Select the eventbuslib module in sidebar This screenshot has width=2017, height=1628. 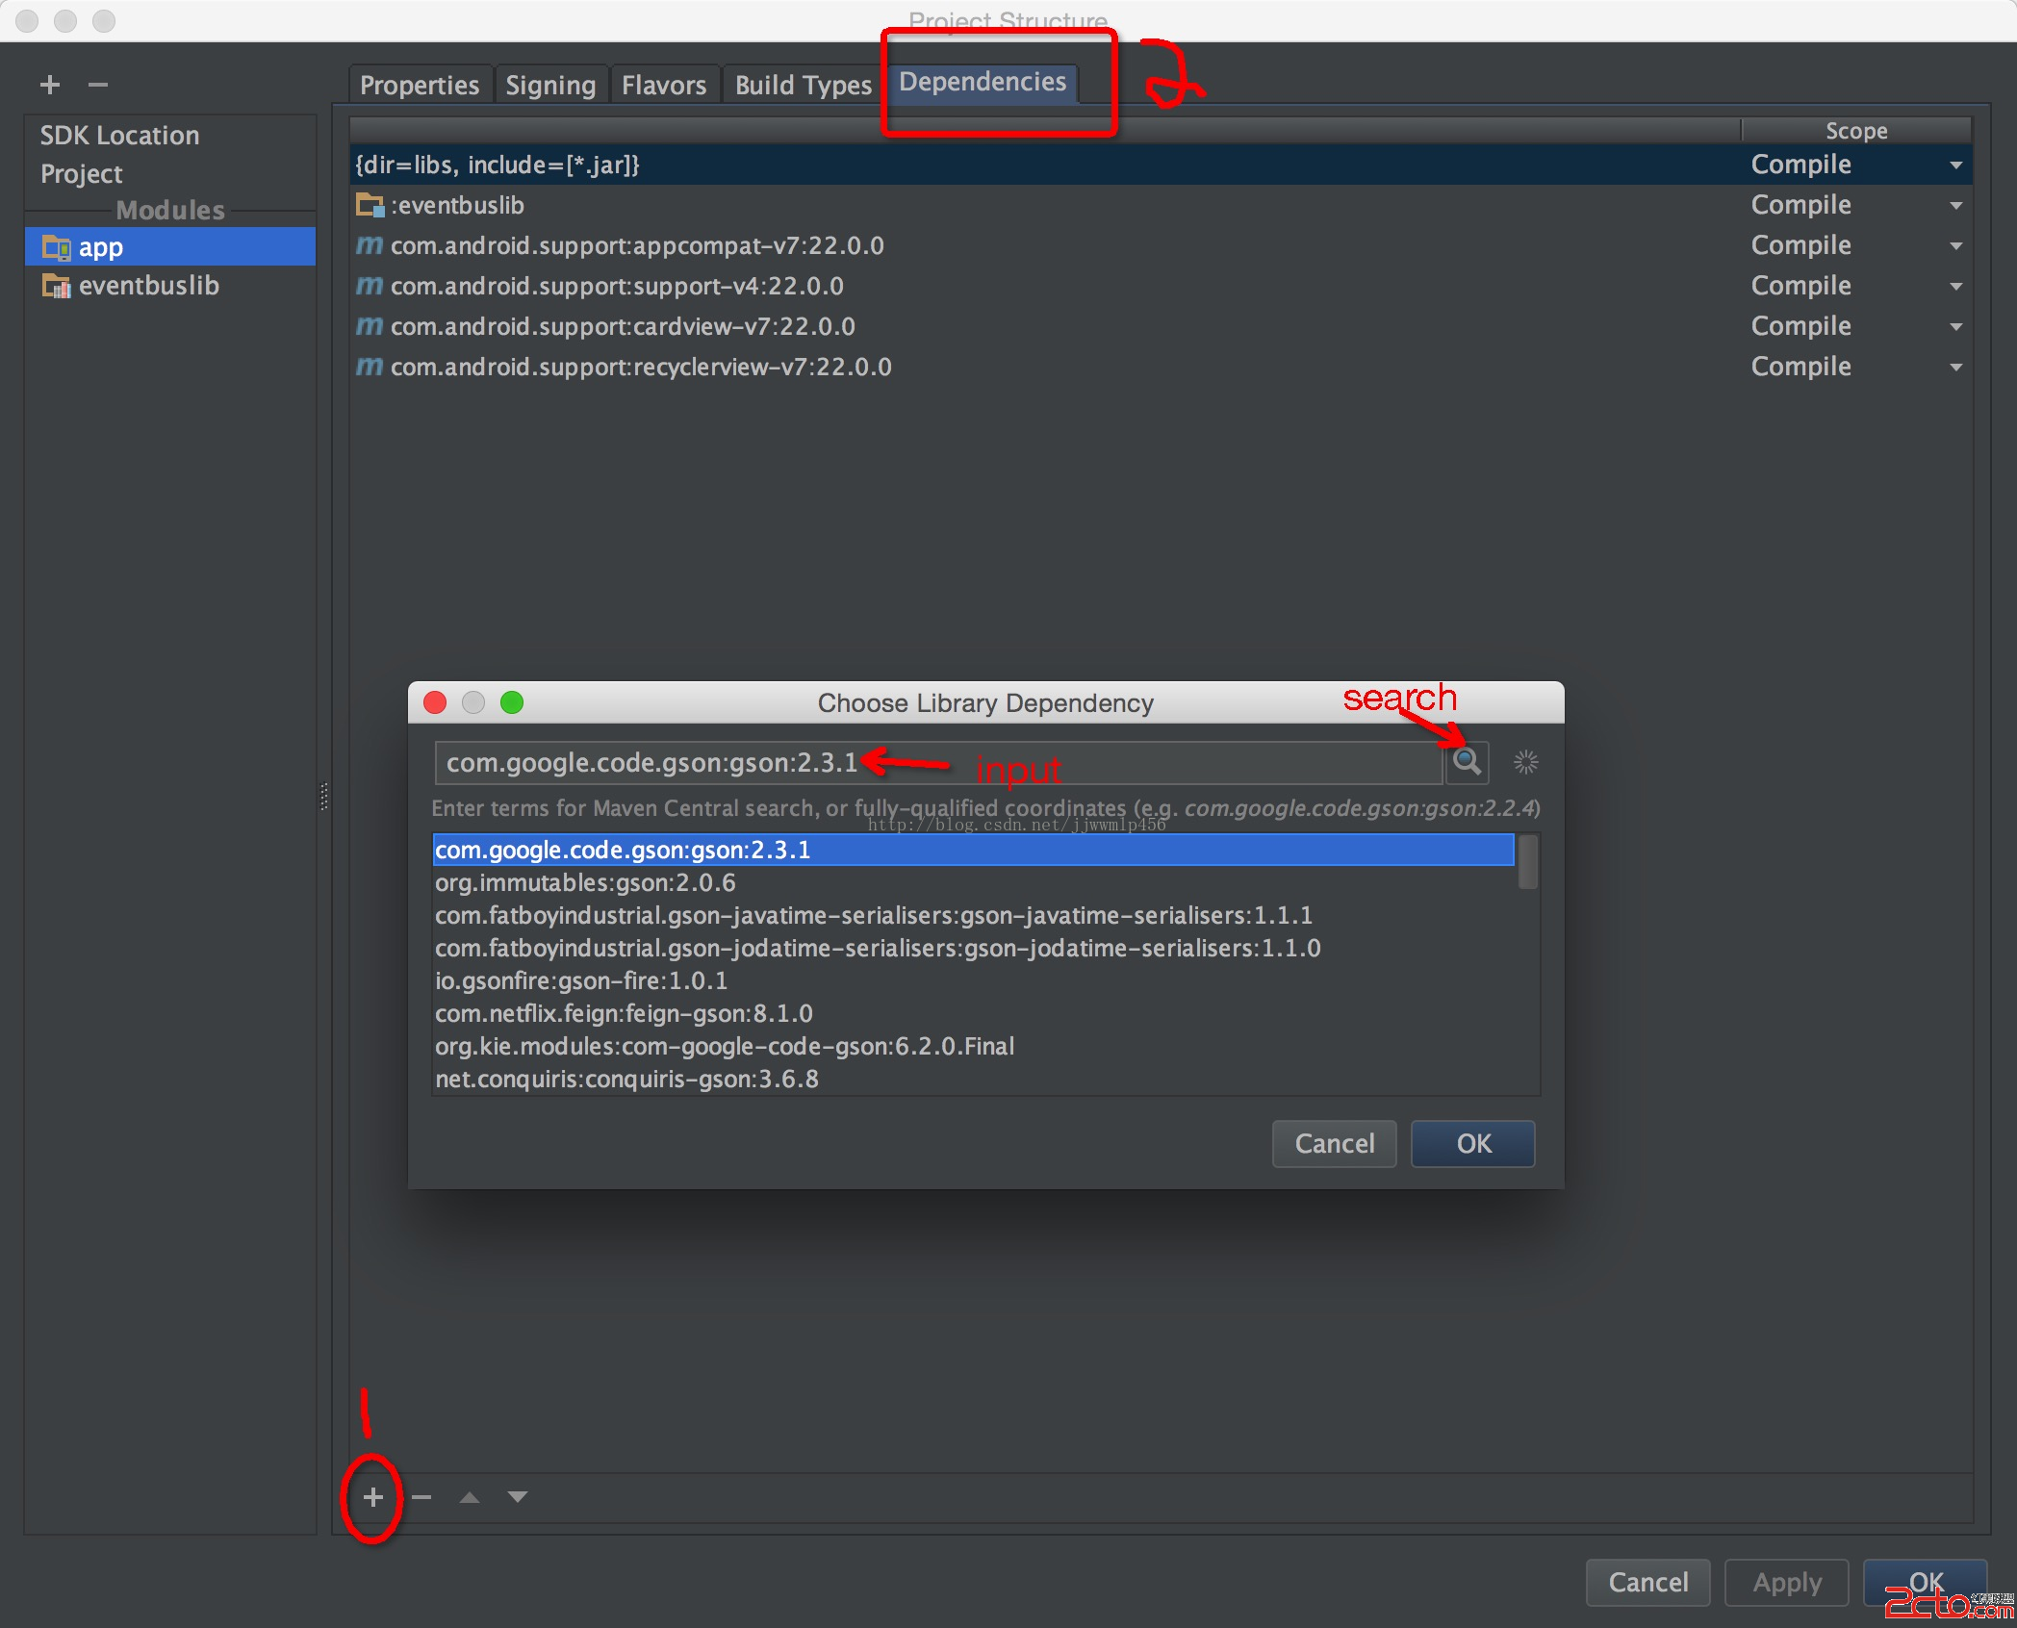(x=148, y=286)
